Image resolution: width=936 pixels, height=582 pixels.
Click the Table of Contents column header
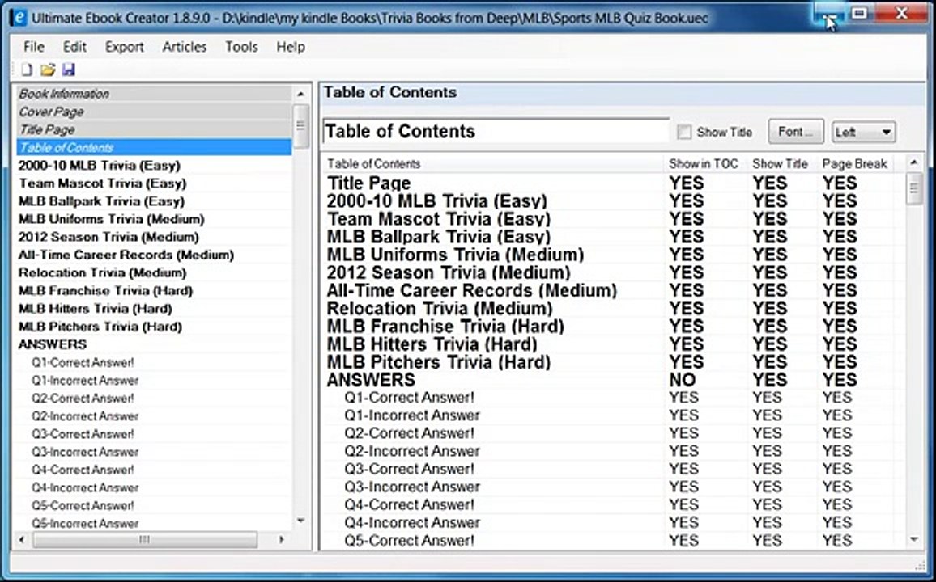494,163
